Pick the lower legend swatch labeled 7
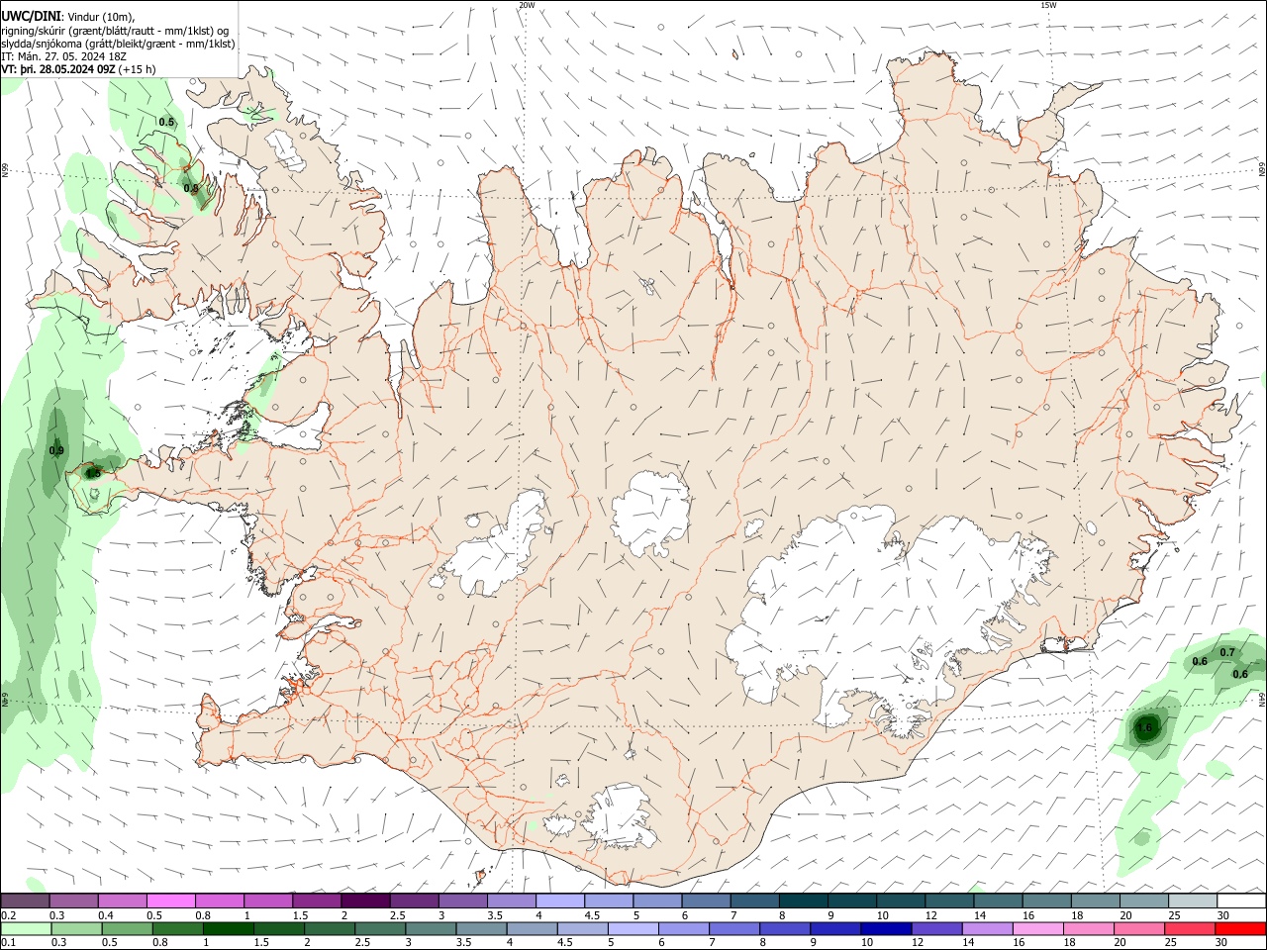The width and height of the screenshot is (1267, 950). coord(734,929)
